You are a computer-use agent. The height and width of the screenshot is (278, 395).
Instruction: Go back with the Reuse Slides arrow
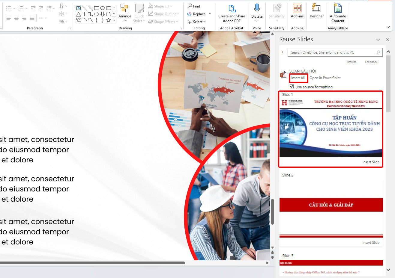283,52
